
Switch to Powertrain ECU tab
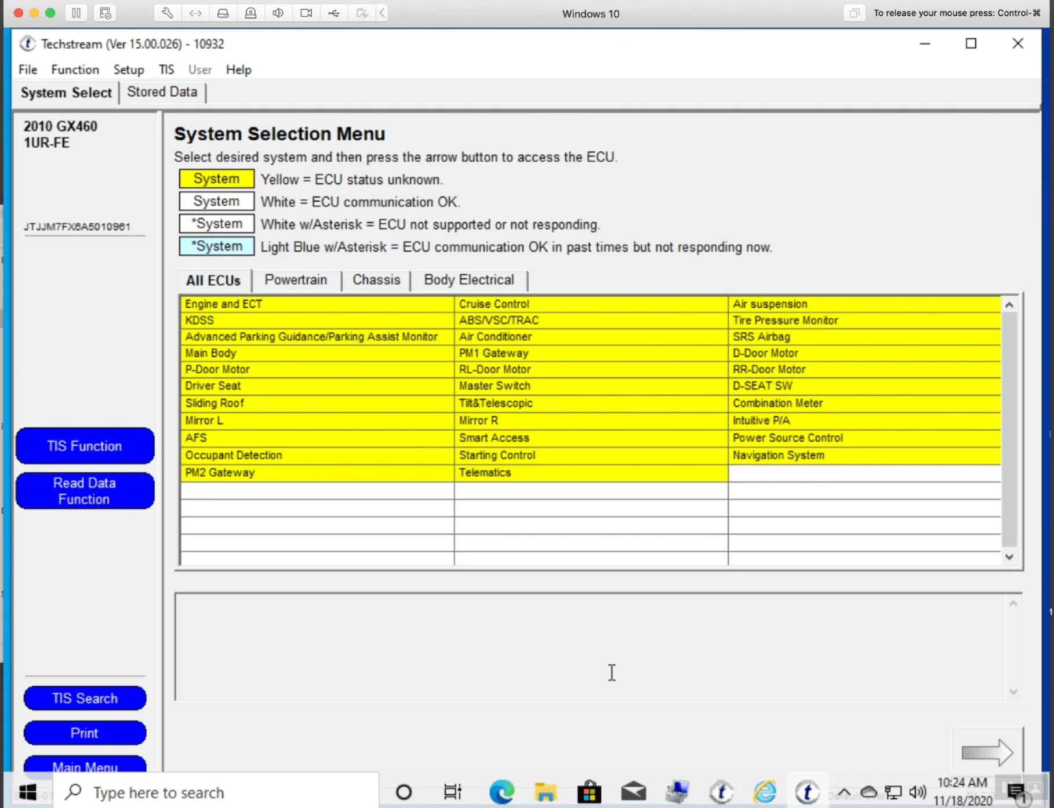coord(296,280)
